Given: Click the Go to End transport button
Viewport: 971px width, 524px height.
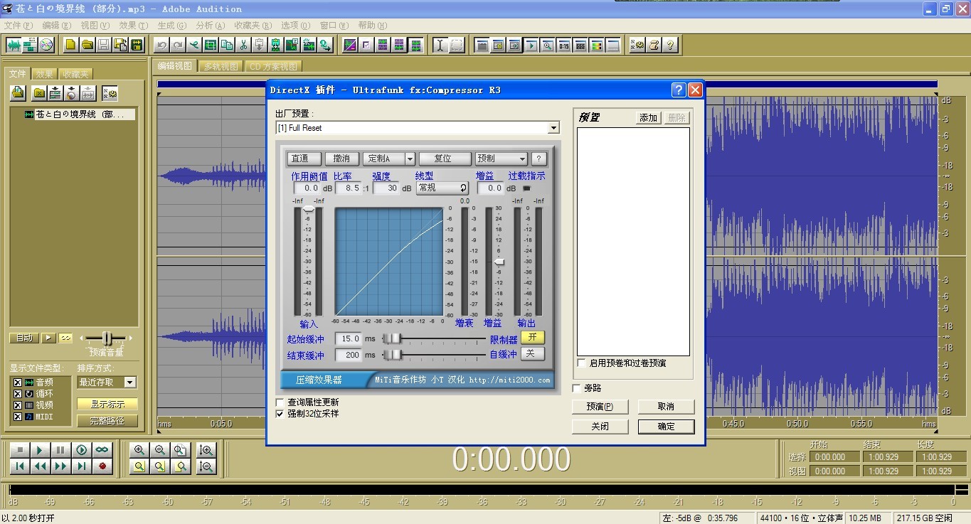Looking at the screenshot, I should pyautogui.click(x=82, y=466).
